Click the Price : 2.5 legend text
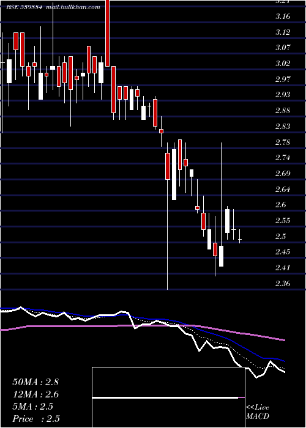 pyautogui.click(x=36, y=419)
